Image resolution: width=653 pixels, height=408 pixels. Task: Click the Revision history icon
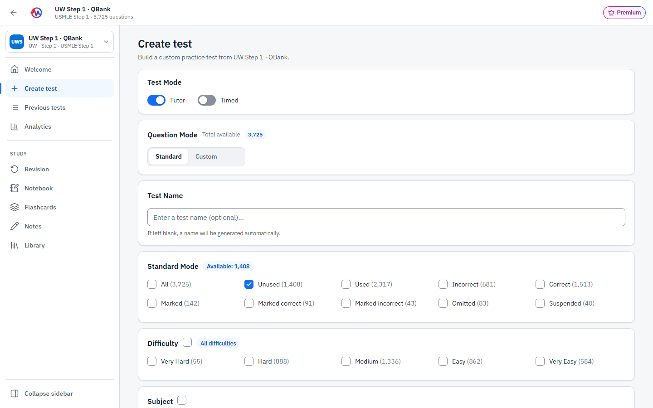tap(15, 169)
